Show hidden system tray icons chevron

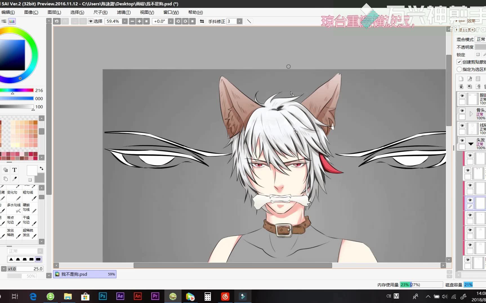pyautogui.click(x=428, y=296)
